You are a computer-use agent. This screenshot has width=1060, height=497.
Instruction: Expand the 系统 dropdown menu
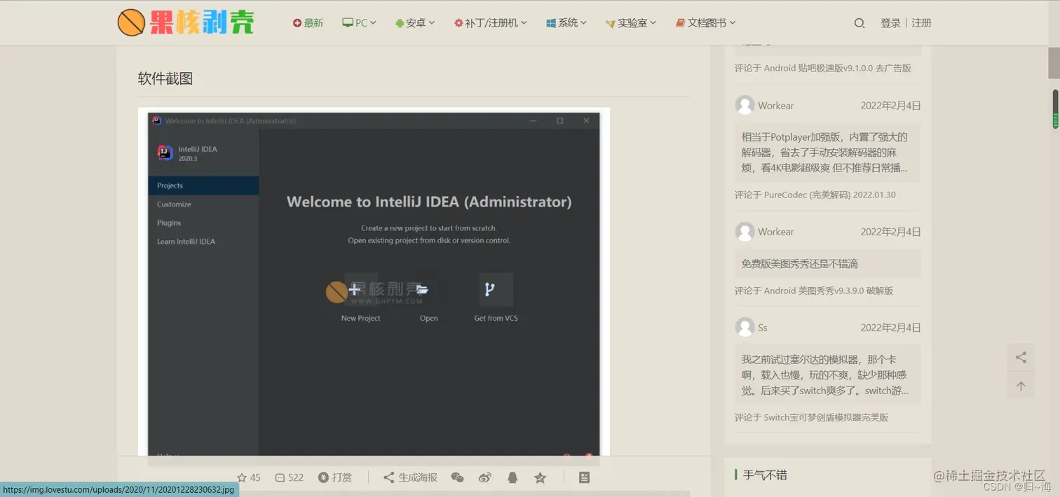566,23
